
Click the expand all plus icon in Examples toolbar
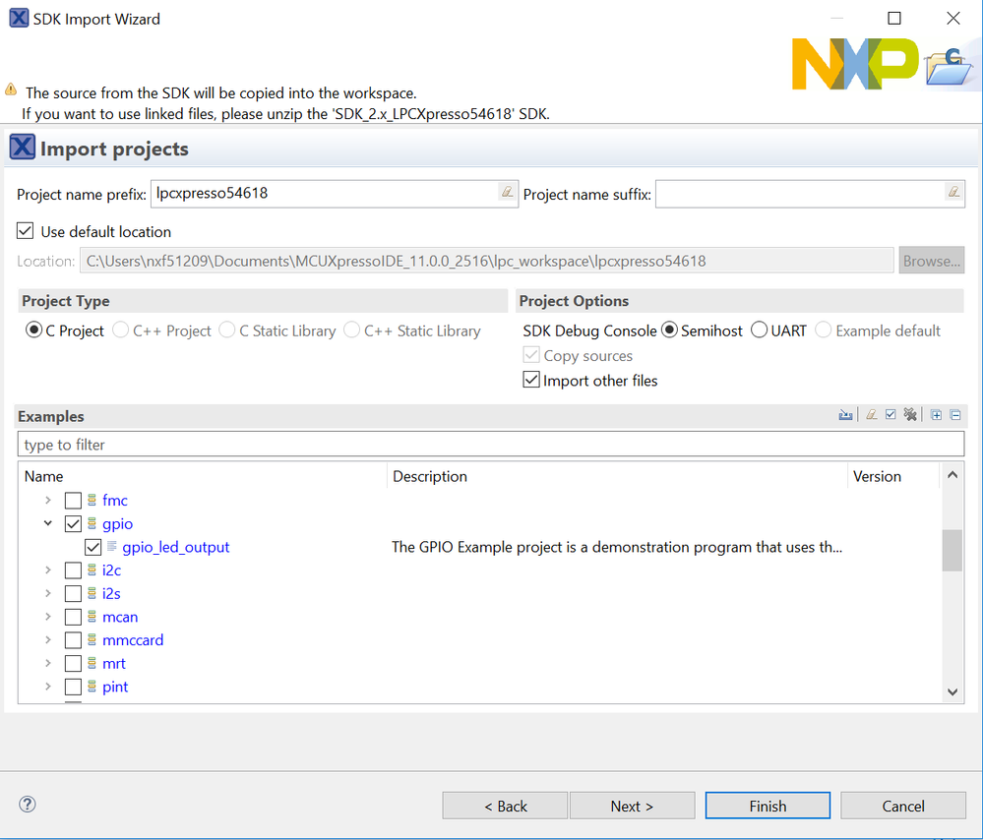point(936,415)
